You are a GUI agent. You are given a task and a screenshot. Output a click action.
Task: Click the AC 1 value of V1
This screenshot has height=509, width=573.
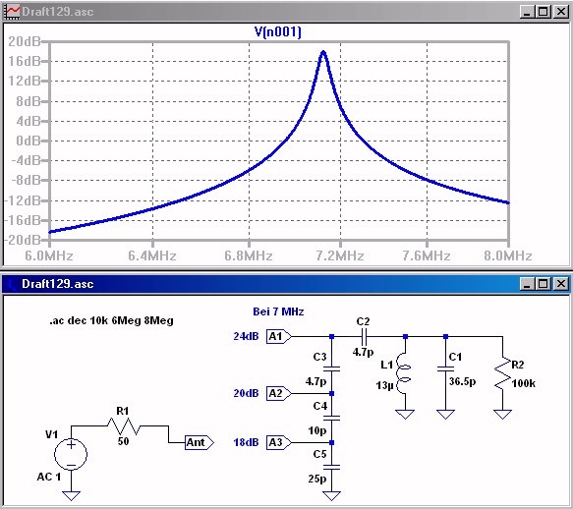coord(48,477)
